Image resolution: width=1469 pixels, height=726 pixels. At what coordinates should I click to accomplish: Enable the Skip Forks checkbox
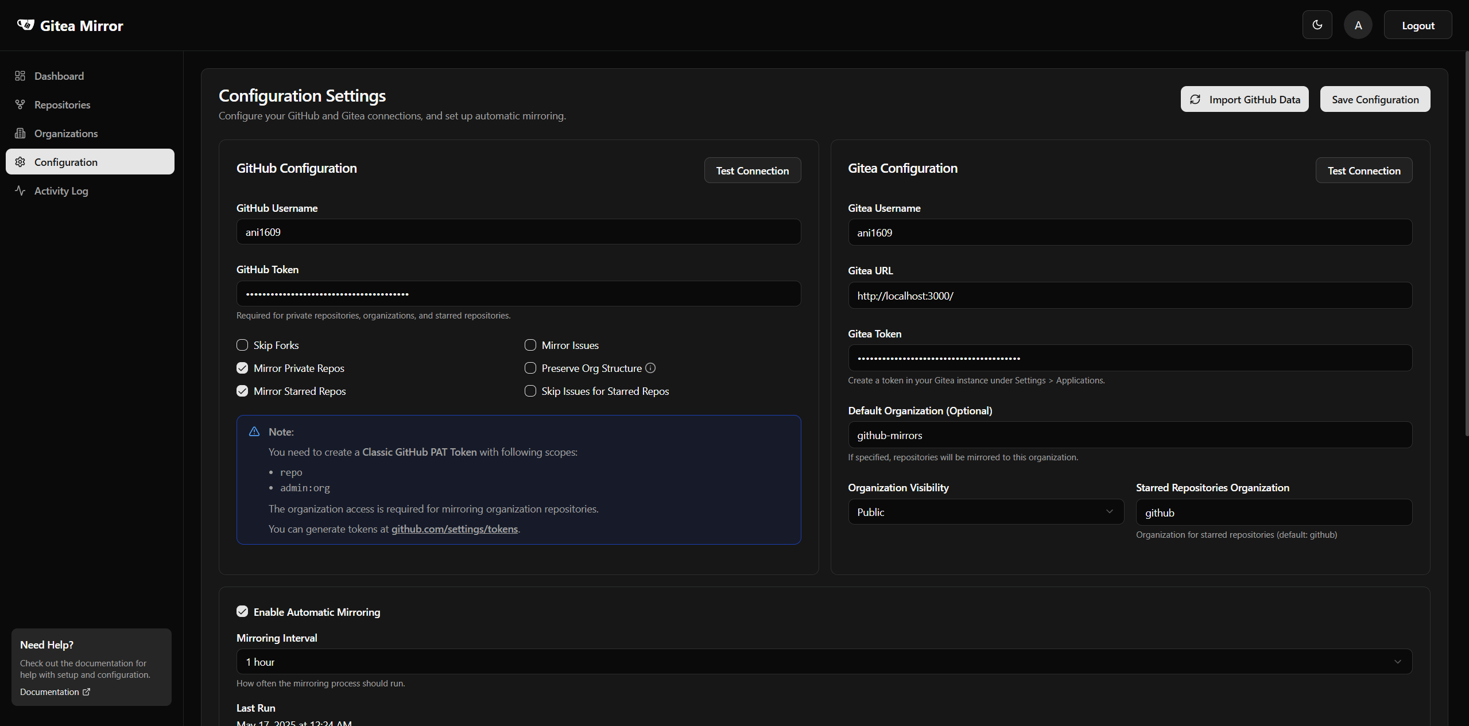[x=242, y=345]
